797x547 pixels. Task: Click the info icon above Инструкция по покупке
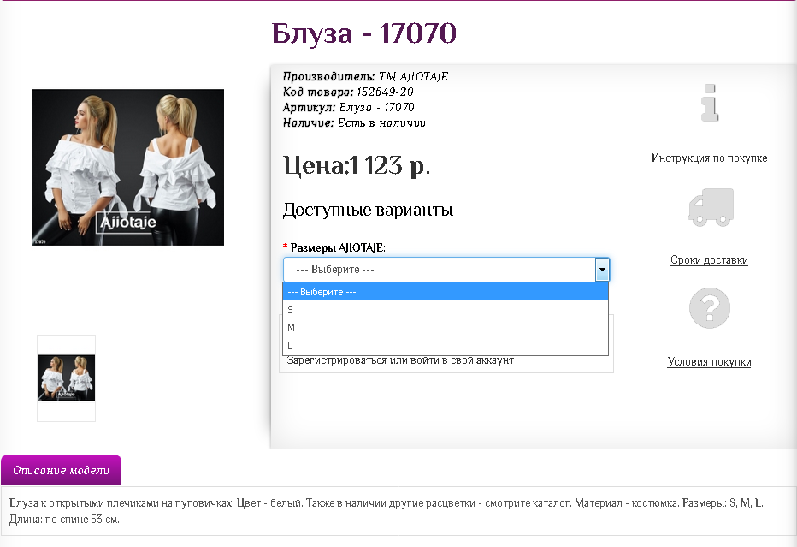coord(710,103)
